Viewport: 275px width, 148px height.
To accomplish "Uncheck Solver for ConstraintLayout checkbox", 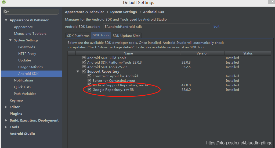I will coord(89,80).
